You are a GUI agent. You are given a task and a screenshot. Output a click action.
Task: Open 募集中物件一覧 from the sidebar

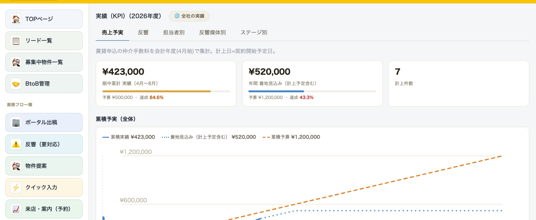tap(44, 62)
